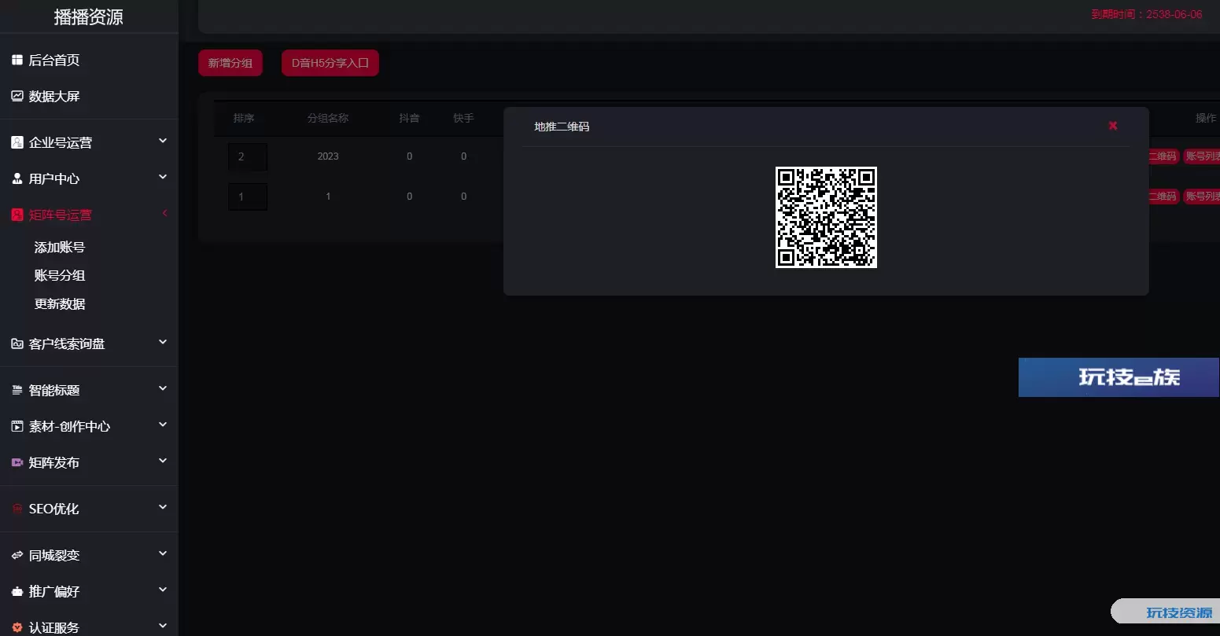Click 二维码 button in row named 1
1220x636 pixels.
[1163, 197]
